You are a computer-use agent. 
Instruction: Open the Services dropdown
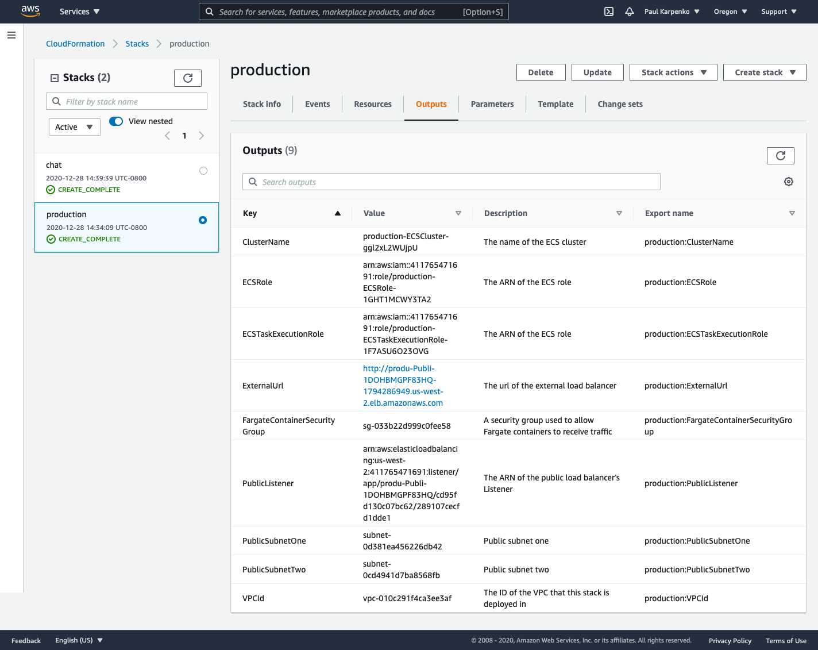click(80, 11)
